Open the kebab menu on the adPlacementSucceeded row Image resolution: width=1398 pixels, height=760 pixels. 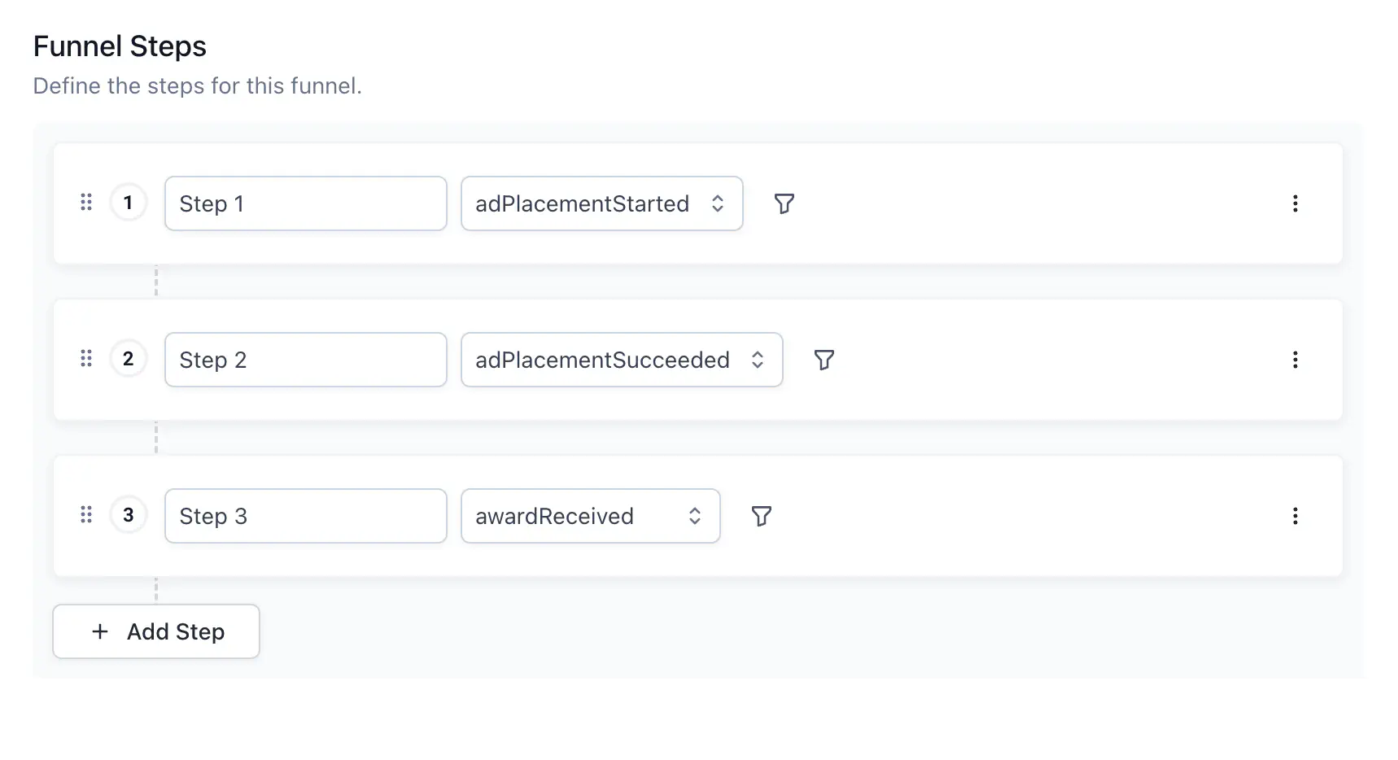pos(1295,360)
